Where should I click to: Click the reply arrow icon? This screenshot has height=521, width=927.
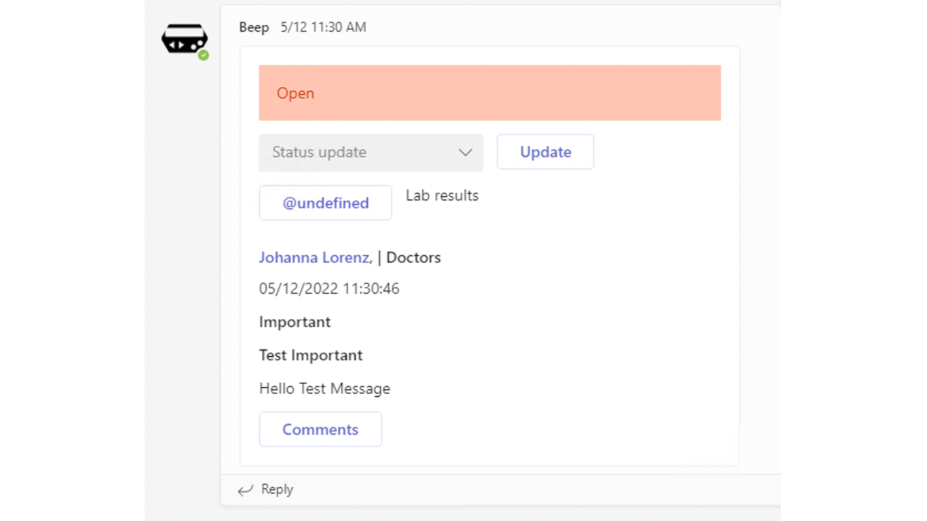[x=246, y=490]
